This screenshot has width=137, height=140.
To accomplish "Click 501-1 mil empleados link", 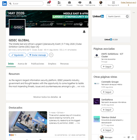I will click(x=68, y=50).
